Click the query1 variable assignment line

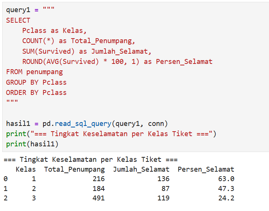coord(30,9)
